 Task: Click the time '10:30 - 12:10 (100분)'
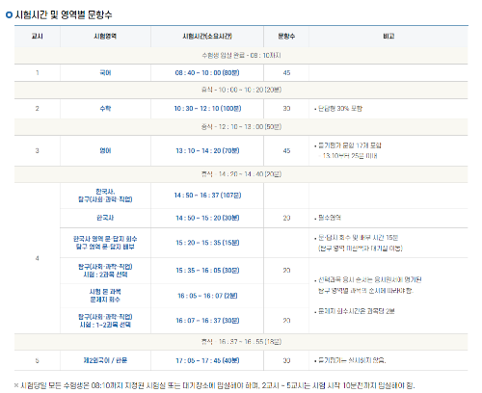pos(207,109)
